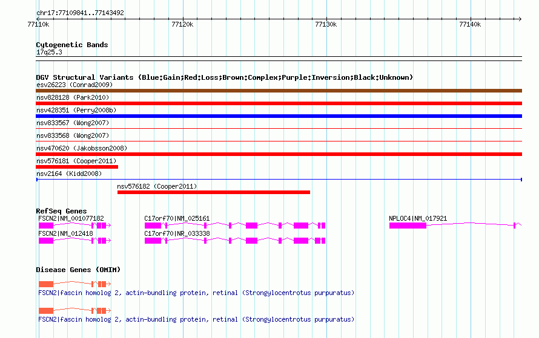Click the blue nsv428351 Perry2008b gain bar
The image size is (539, 338).
pyautogui.click(x=279, y=116)
